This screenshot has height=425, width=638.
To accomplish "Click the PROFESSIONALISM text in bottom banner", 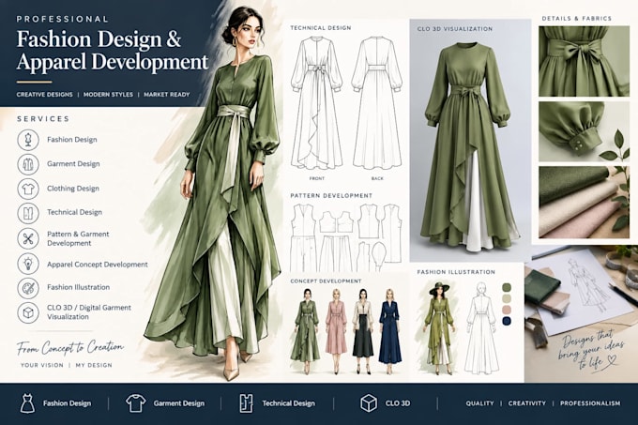I will click(x=590, y=403).
